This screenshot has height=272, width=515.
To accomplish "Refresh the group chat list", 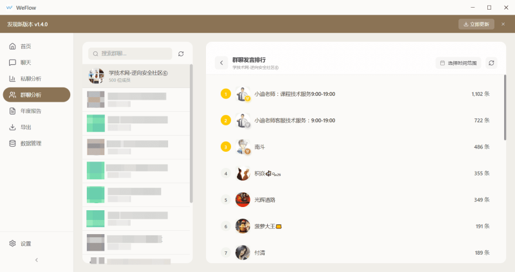I will [181, 54].
